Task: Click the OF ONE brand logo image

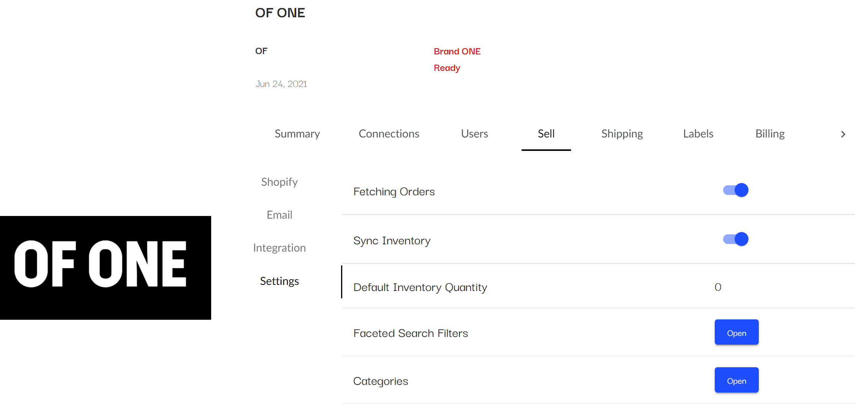Action: (105, 267)
